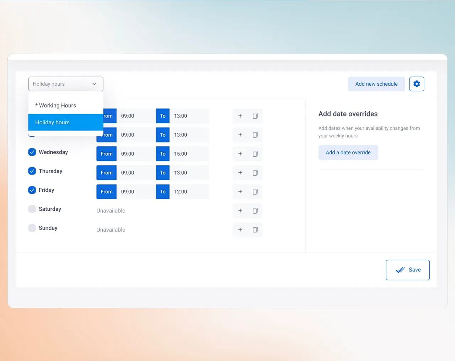Click the plus icon in the topmost time row
The image size is (455, 361).
240,116
